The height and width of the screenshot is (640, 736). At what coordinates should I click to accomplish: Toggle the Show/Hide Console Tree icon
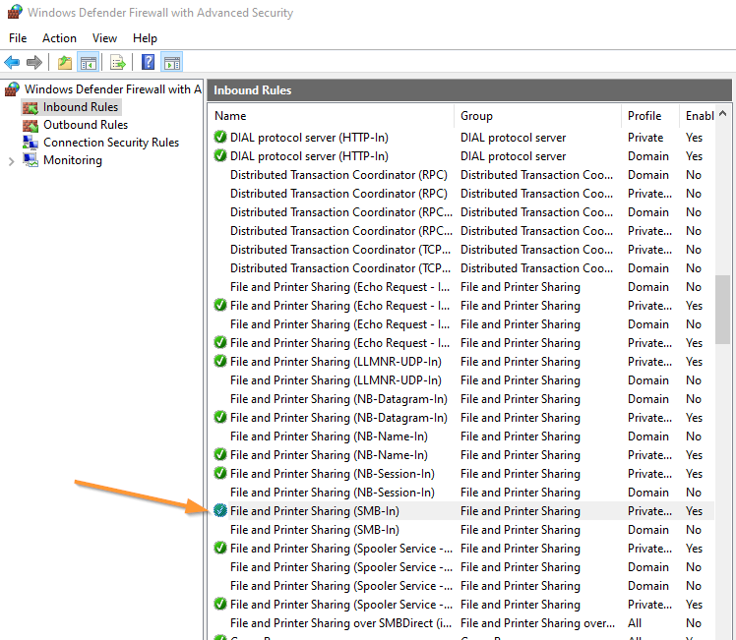coord(89,62)
